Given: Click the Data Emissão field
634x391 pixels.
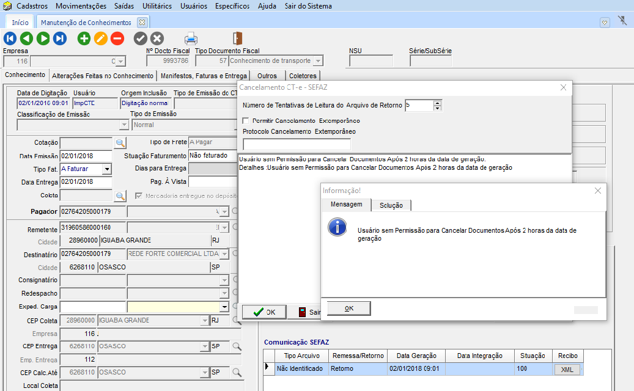Looking at the screenshot, I should click(86, 156).
